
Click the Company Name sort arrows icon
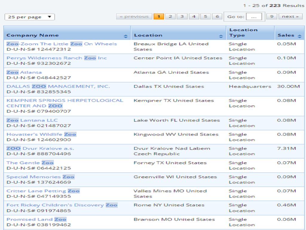126,36
